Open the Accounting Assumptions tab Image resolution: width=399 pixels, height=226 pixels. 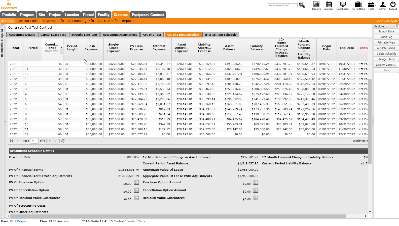coord(120,35)
